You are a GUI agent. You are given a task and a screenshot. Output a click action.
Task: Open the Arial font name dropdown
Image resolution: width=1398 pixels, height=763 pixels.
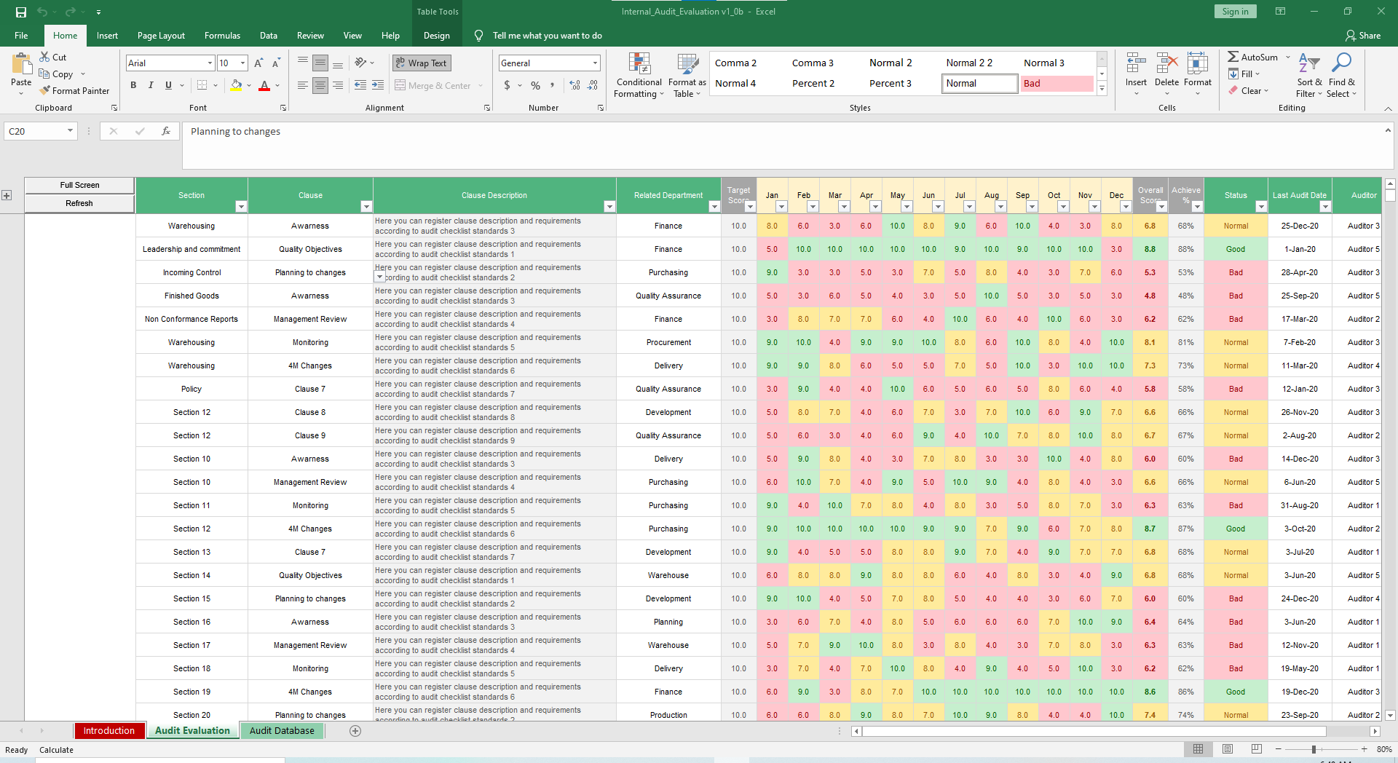point(208,63)
